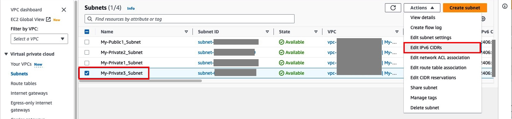Toggle the select-all header checkbox
The height and width of the screenshot is (119, 512).
pyautogui.click(x=87, y=32)
